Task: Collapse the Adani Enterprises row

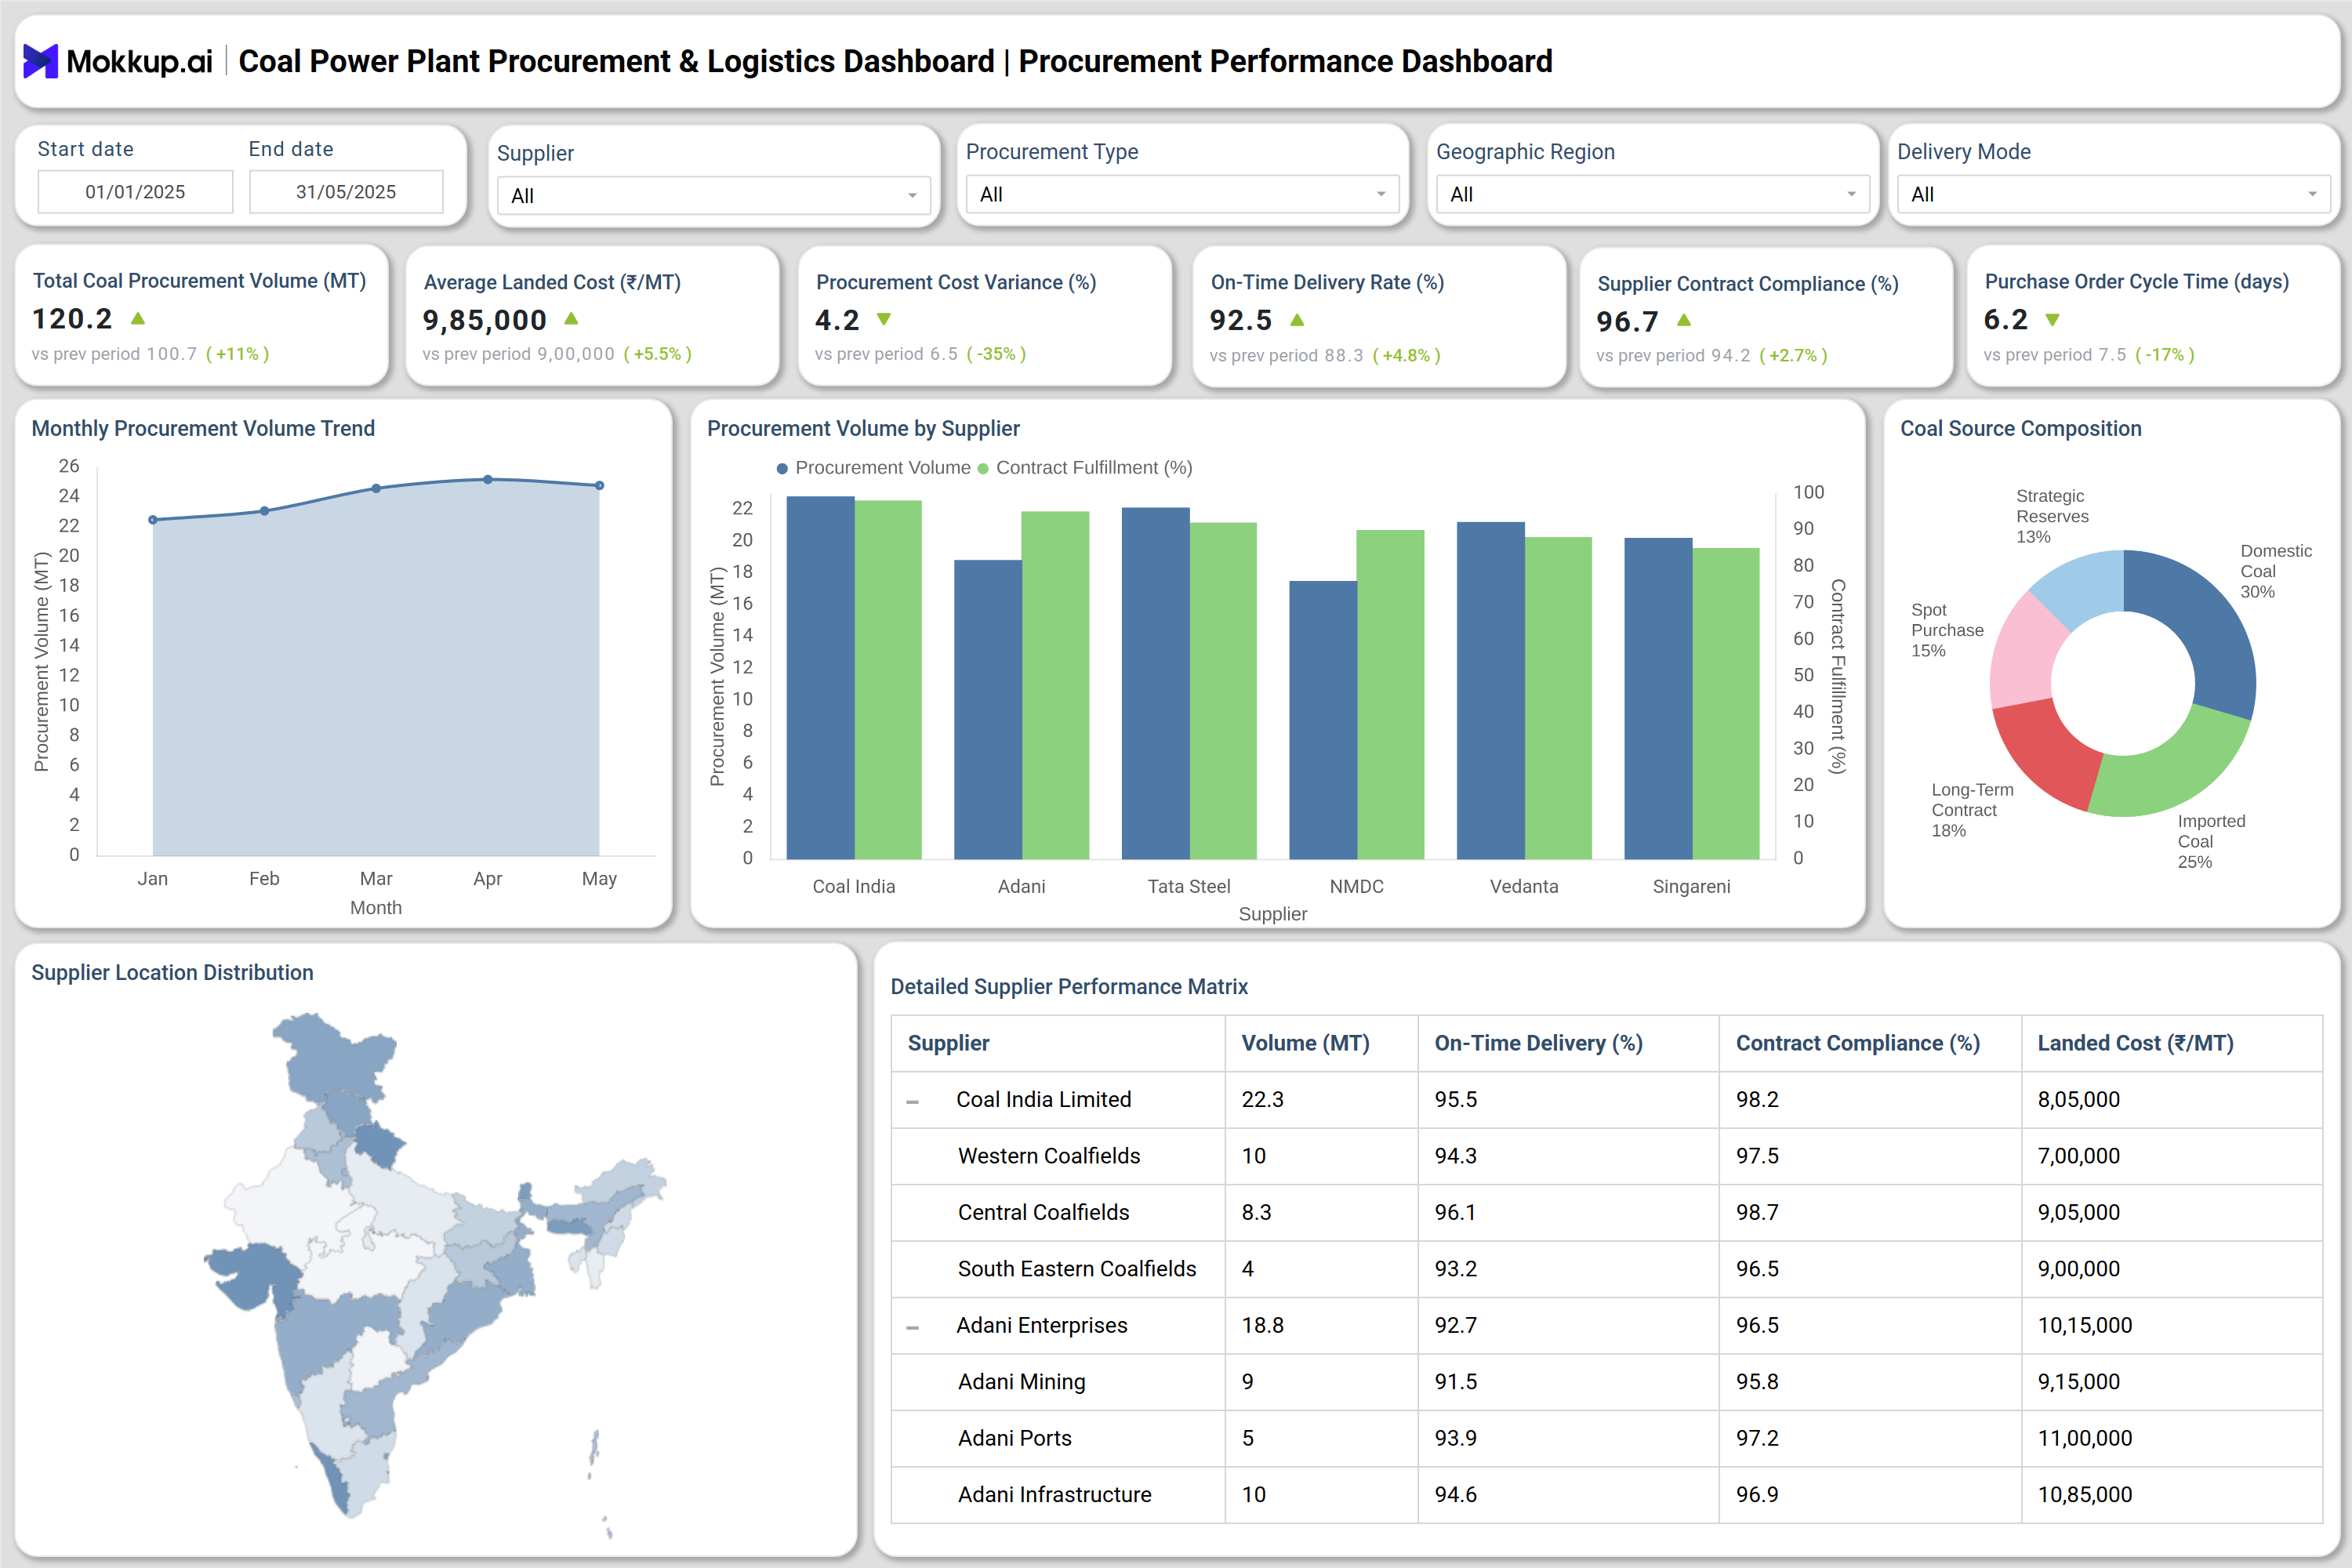Action: [912, 1327]
